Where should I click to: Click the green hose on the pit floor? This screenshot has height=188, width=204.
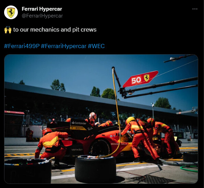(189, 168)
